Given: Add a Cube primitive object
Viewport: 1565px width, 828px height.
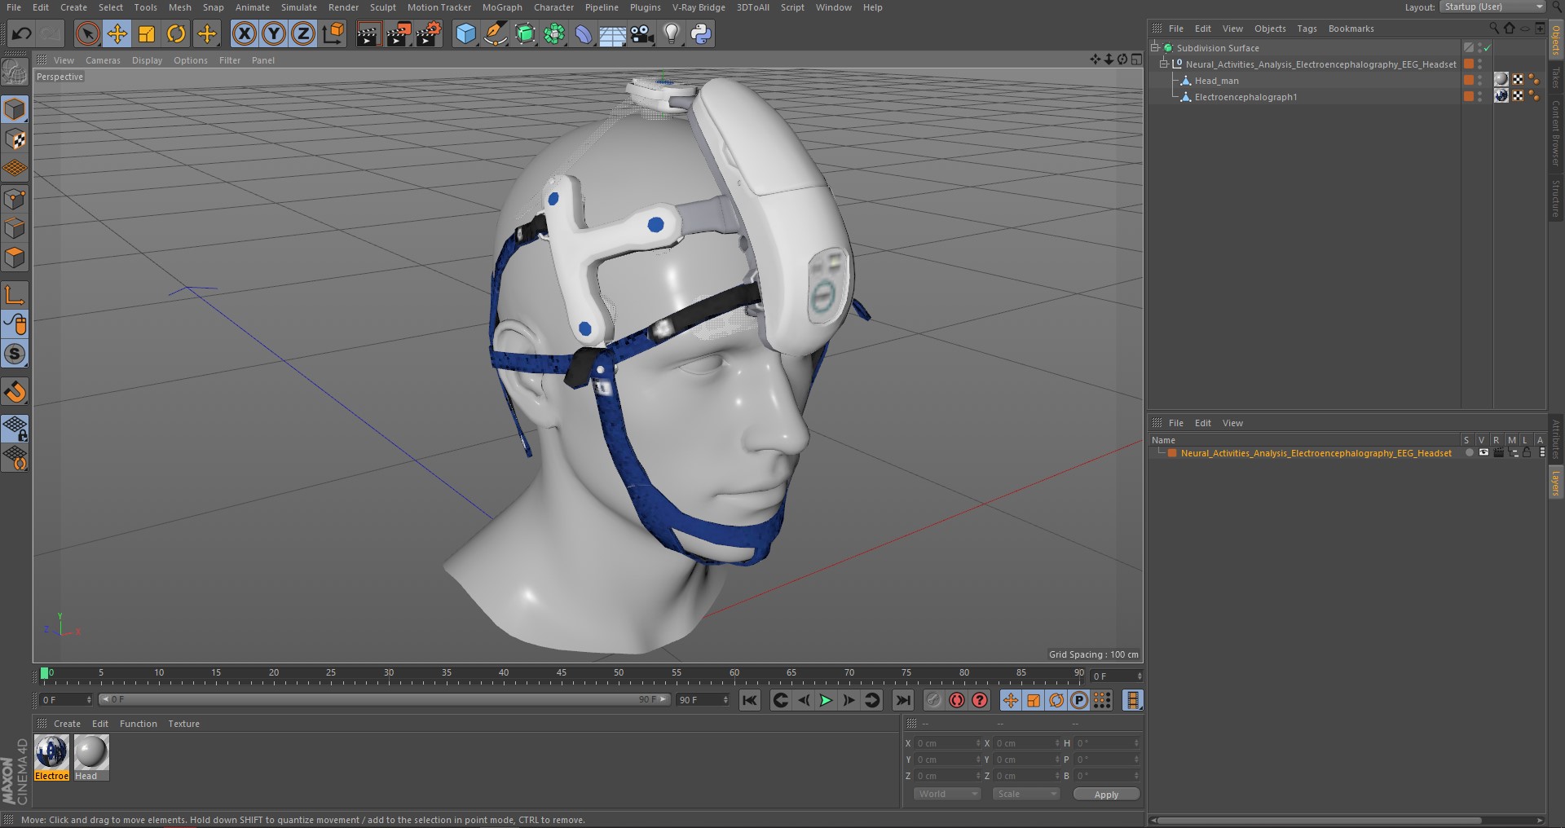Looking at the screenshot, I should click(x=465, y=34).
